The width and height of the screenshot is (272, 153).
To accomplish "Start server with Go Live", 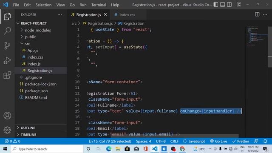I will tap(218, 141).
